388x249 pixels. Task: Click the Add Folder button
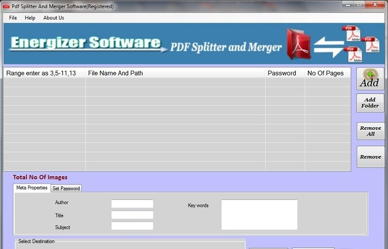pyautogui.click(x=370, y=103)
